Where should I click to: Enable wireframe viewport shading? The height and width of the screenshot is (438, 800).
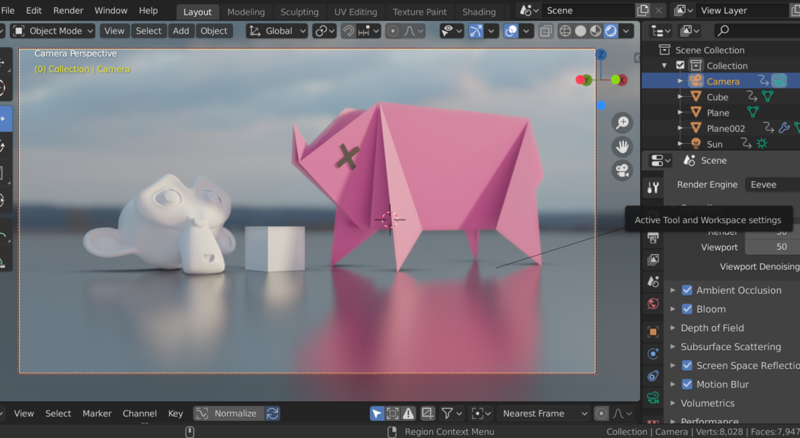(566, 30)
